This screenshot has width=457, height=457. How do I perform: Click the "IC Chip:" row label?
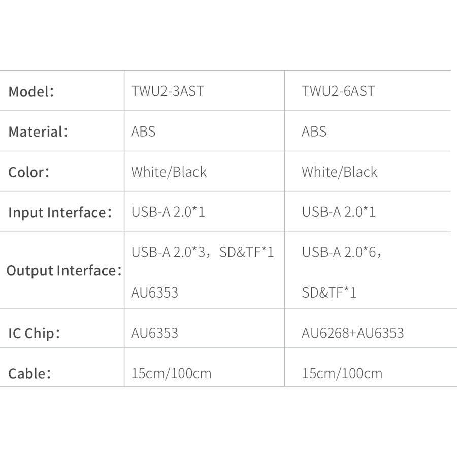coord(35,334)
